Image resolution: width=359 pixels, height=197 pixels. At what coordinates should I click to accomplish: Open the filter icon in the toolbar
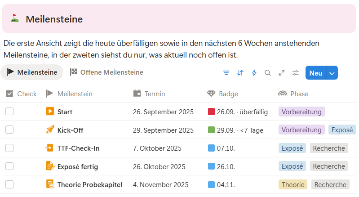(226, 73)
